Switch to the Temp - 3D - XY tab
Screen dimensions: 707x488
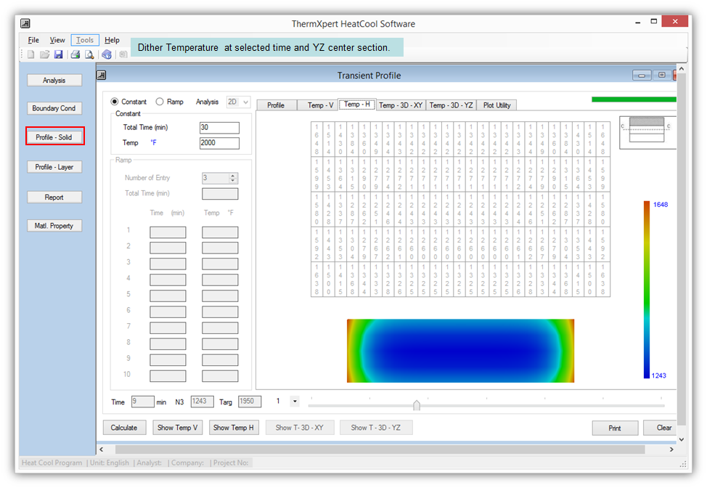coord(401,105)
